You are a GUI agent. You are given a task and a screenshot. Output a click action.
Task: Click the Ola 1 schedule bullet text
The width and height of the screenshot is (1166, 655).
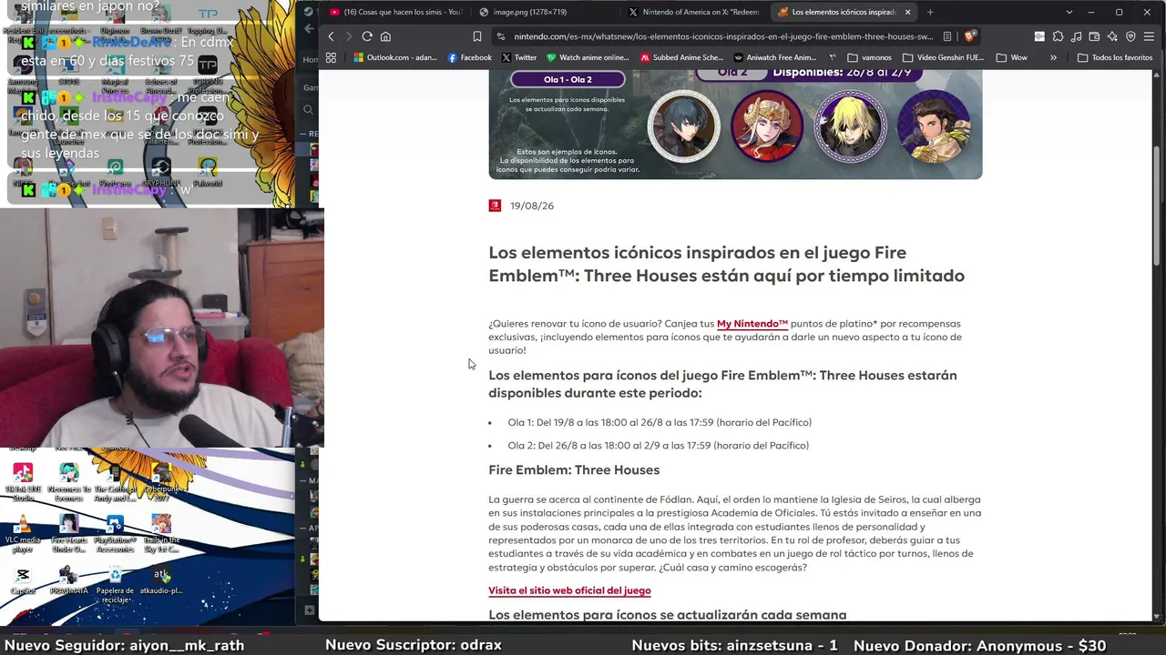(660, 422)
